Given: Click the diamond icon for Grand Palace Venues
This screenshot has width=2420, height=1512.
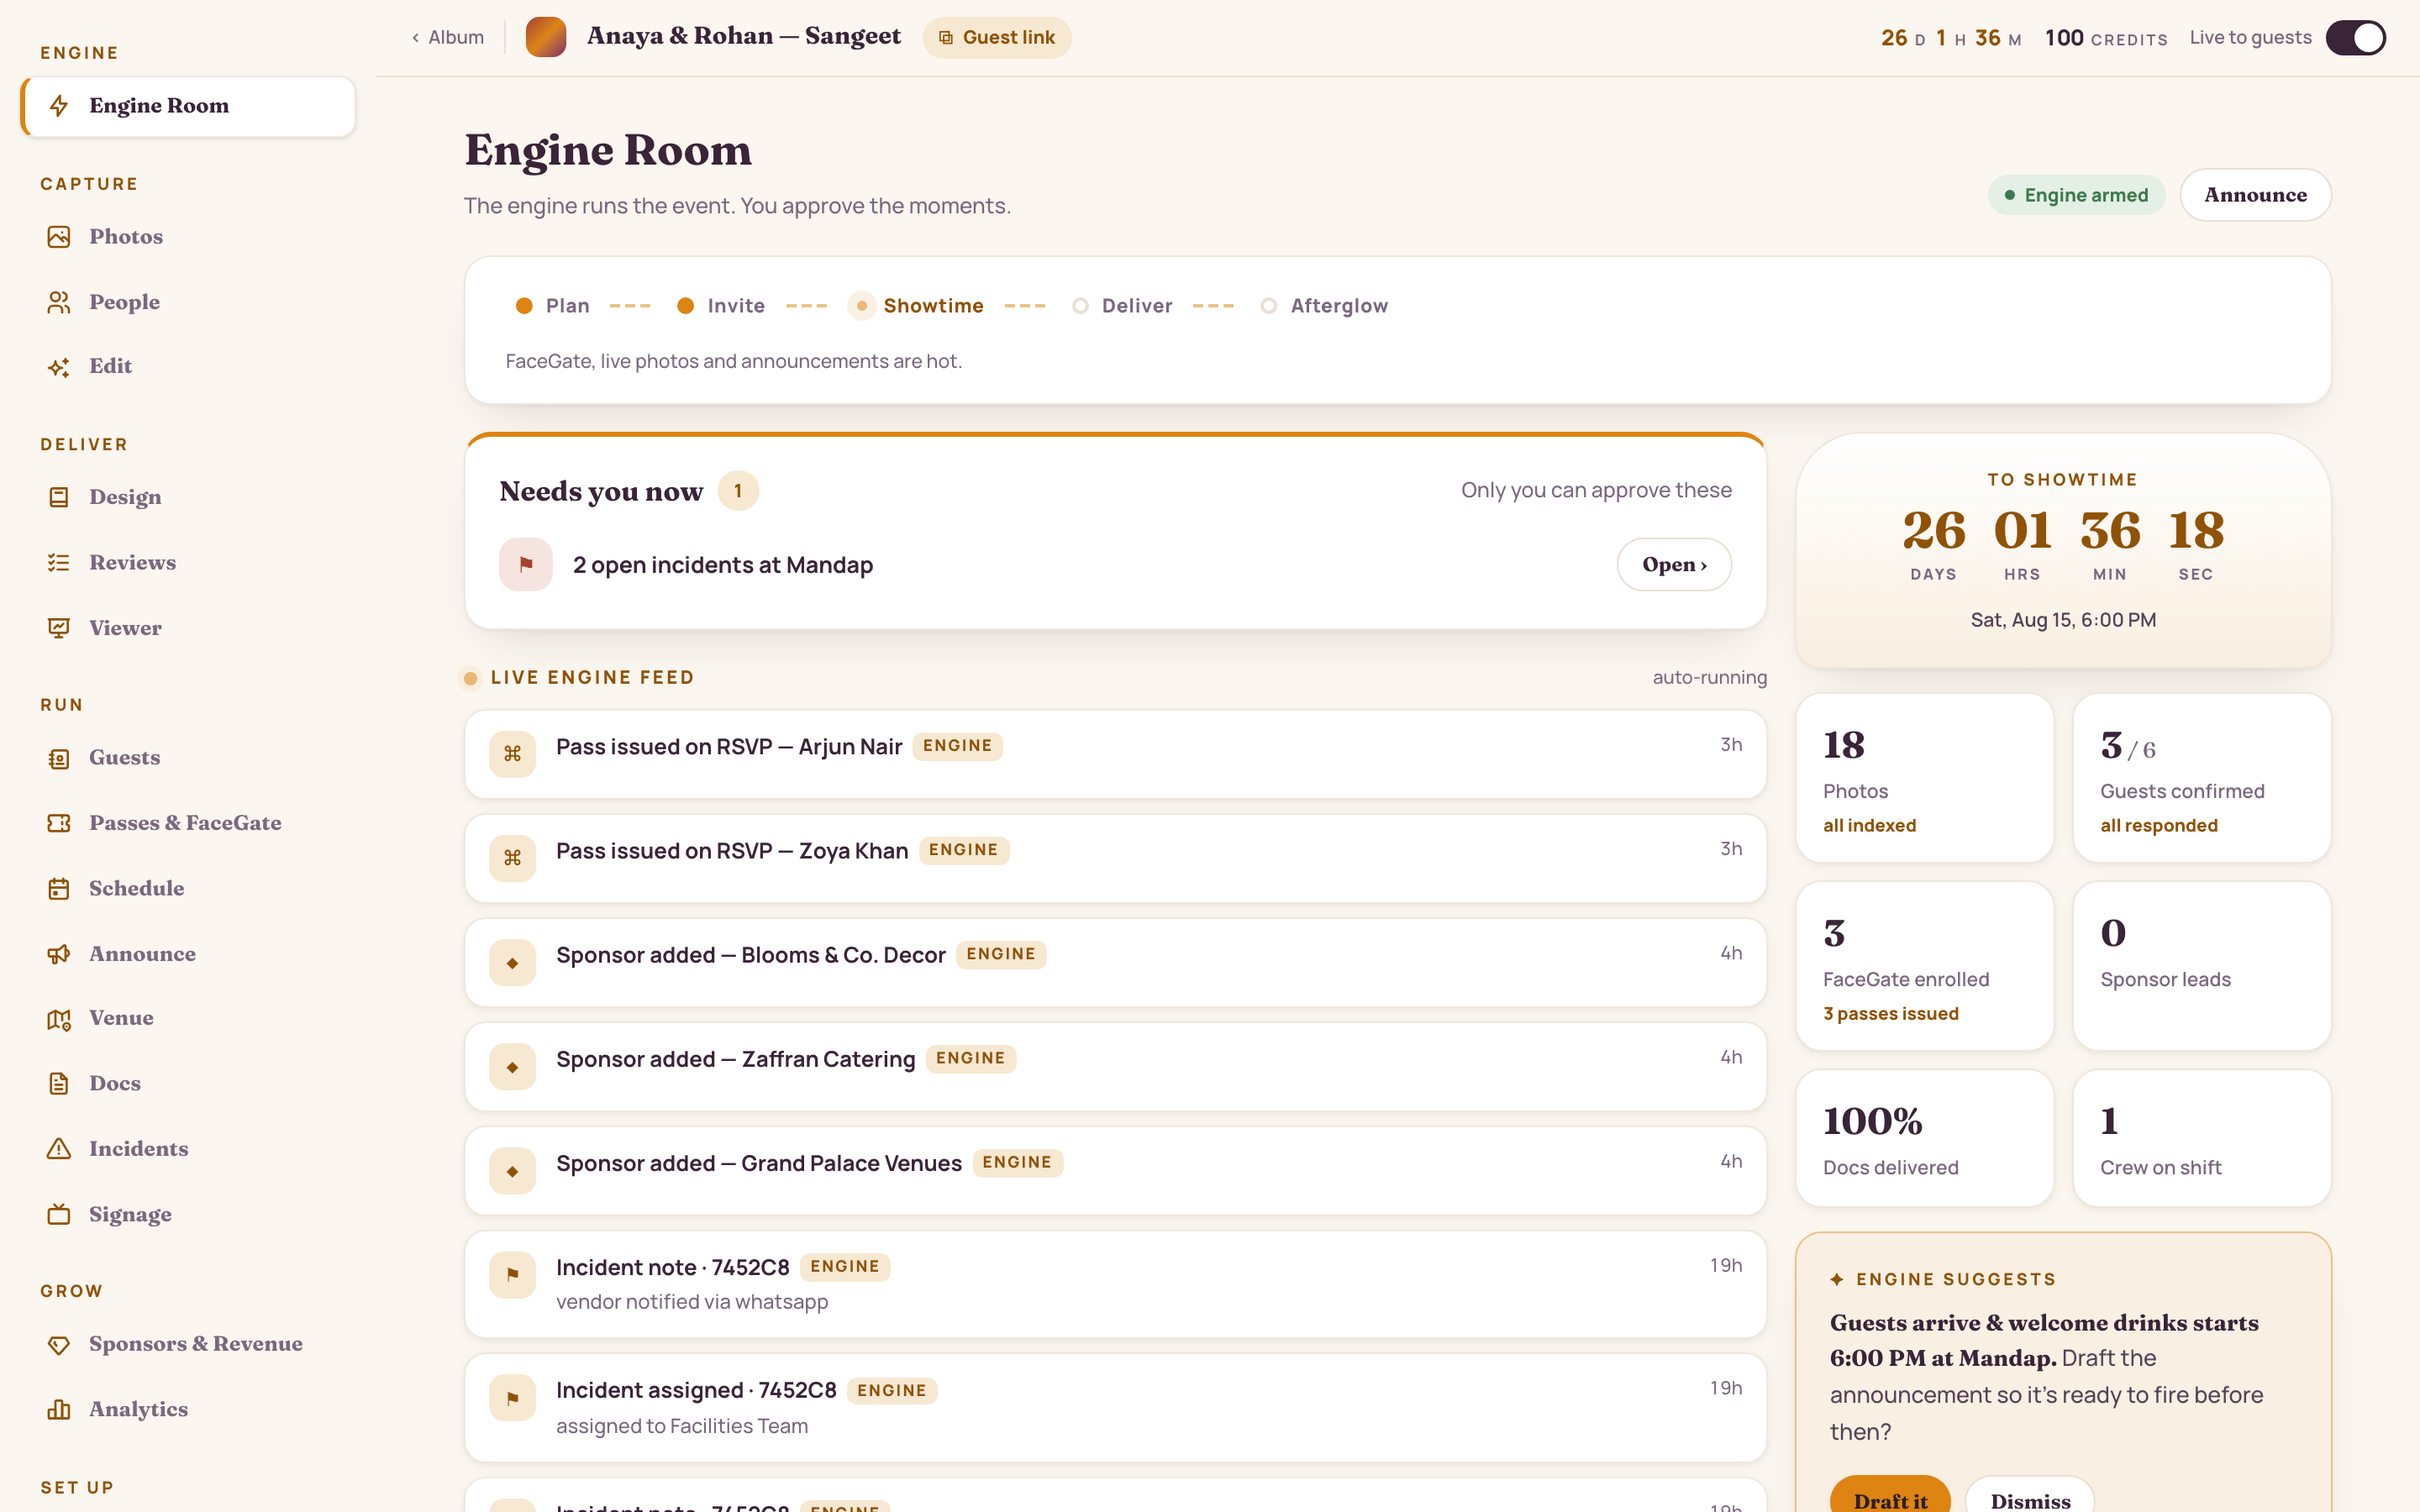Looking at the screenshot, I should [512, 1171].
